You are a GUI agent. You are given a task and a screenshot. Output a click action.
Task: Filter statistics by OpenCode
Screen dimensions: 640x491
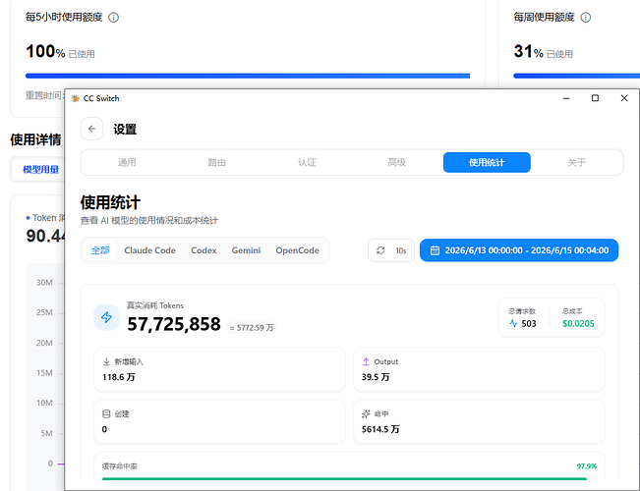tap(297, 250)
